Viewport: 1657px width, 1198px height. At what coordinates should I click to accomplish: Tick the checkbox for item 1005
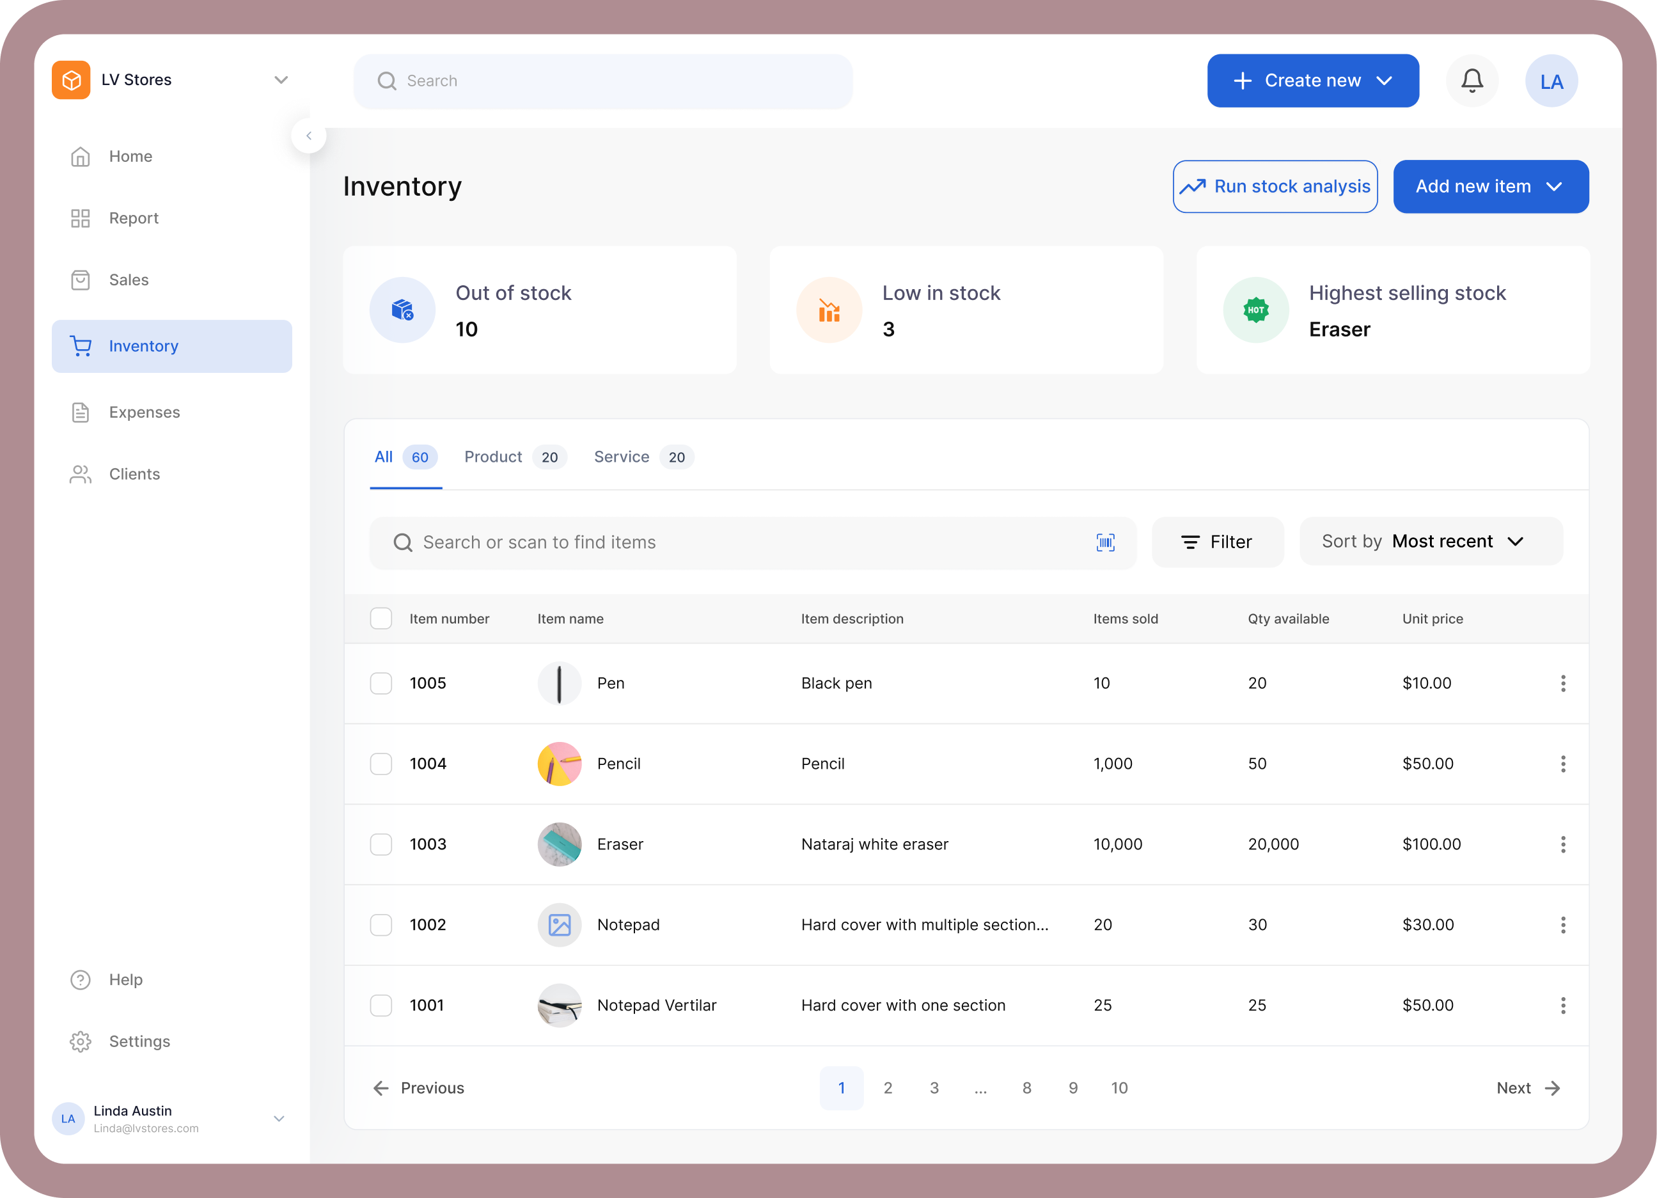(381, 683)
